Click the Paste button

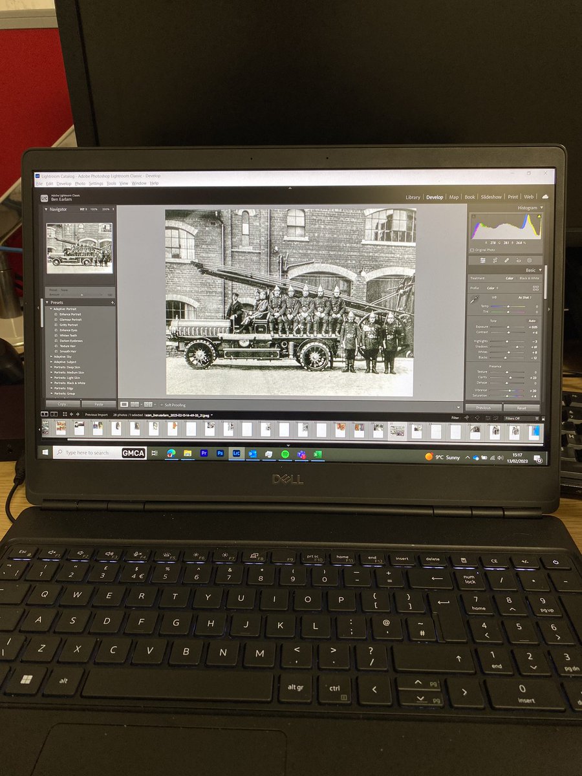[x=99, y=404]
